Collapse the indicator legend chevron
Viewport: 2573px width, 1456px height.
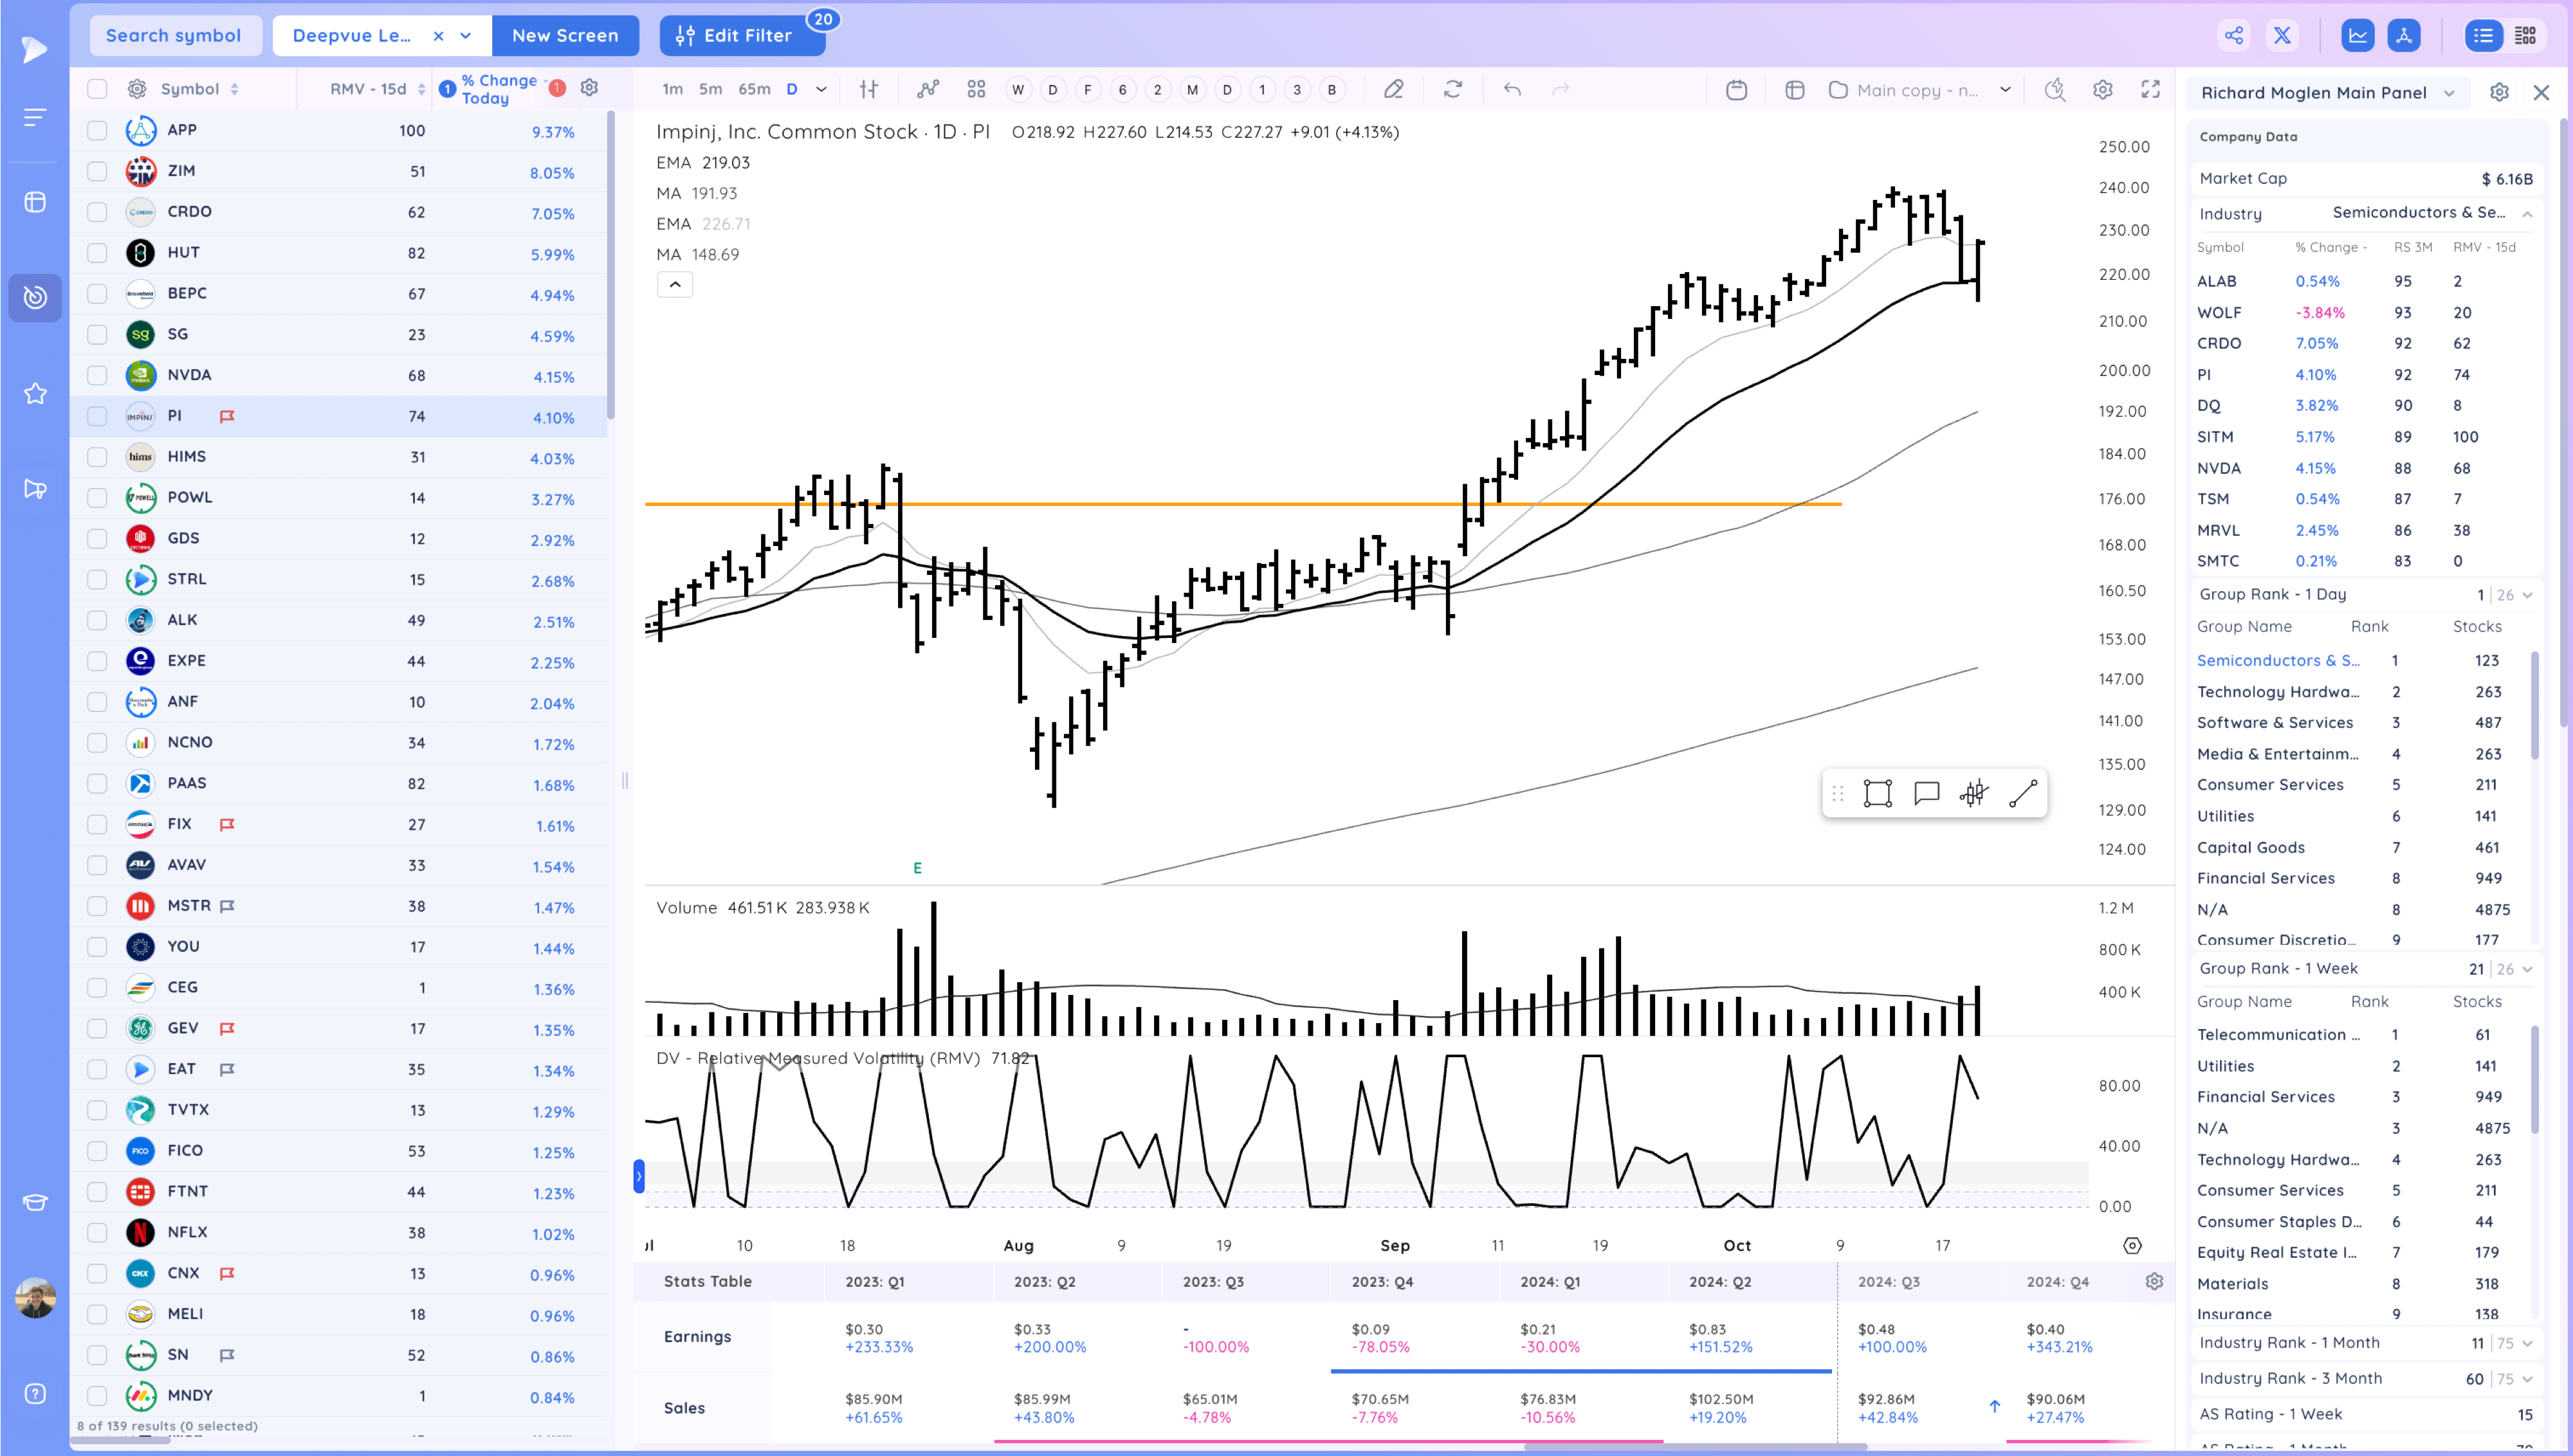(675, 285)
